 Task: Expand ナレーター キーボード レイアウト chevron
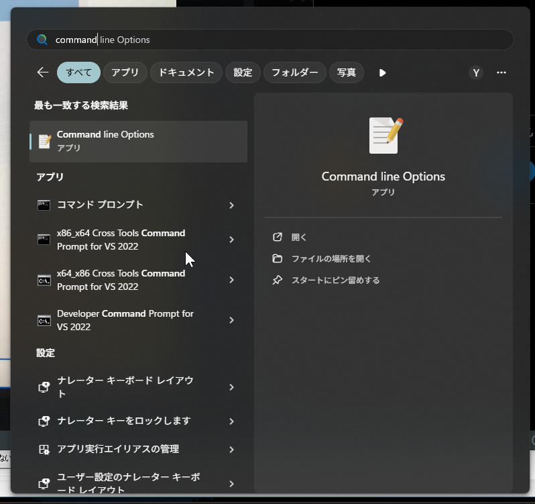(232, 387)
